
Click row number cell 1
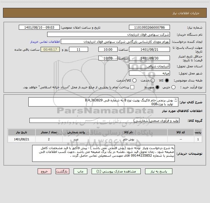198,139
